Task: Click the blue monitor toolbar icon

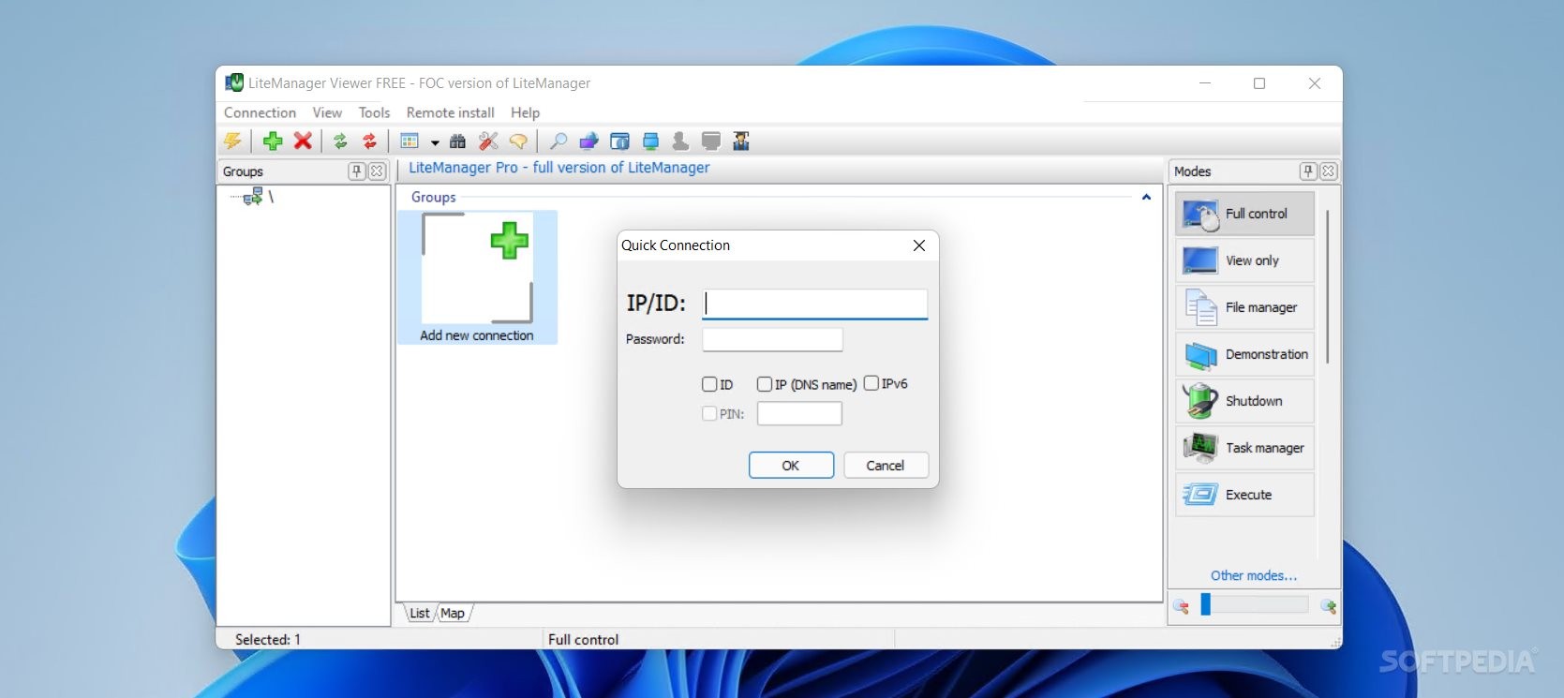Action: [650, 141]
